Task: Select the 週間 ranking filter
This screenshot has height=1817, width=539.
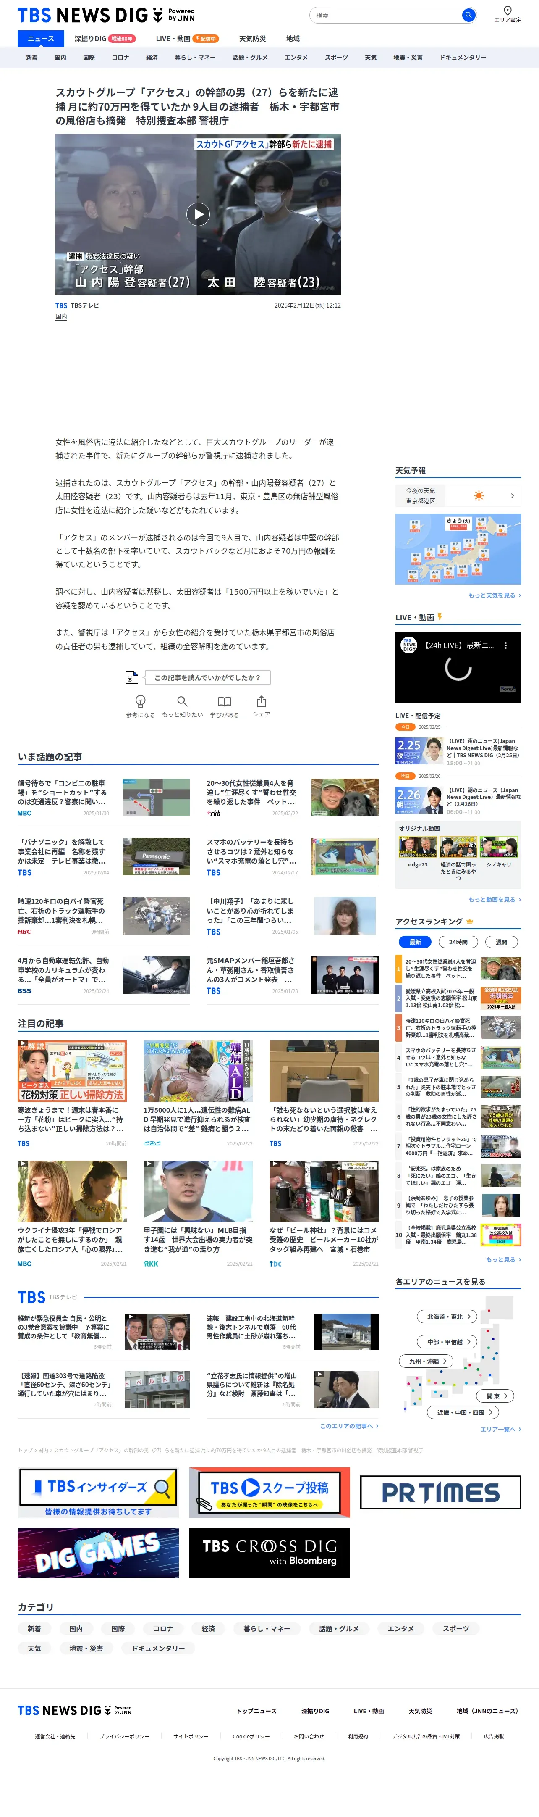Action: [501, 942]
